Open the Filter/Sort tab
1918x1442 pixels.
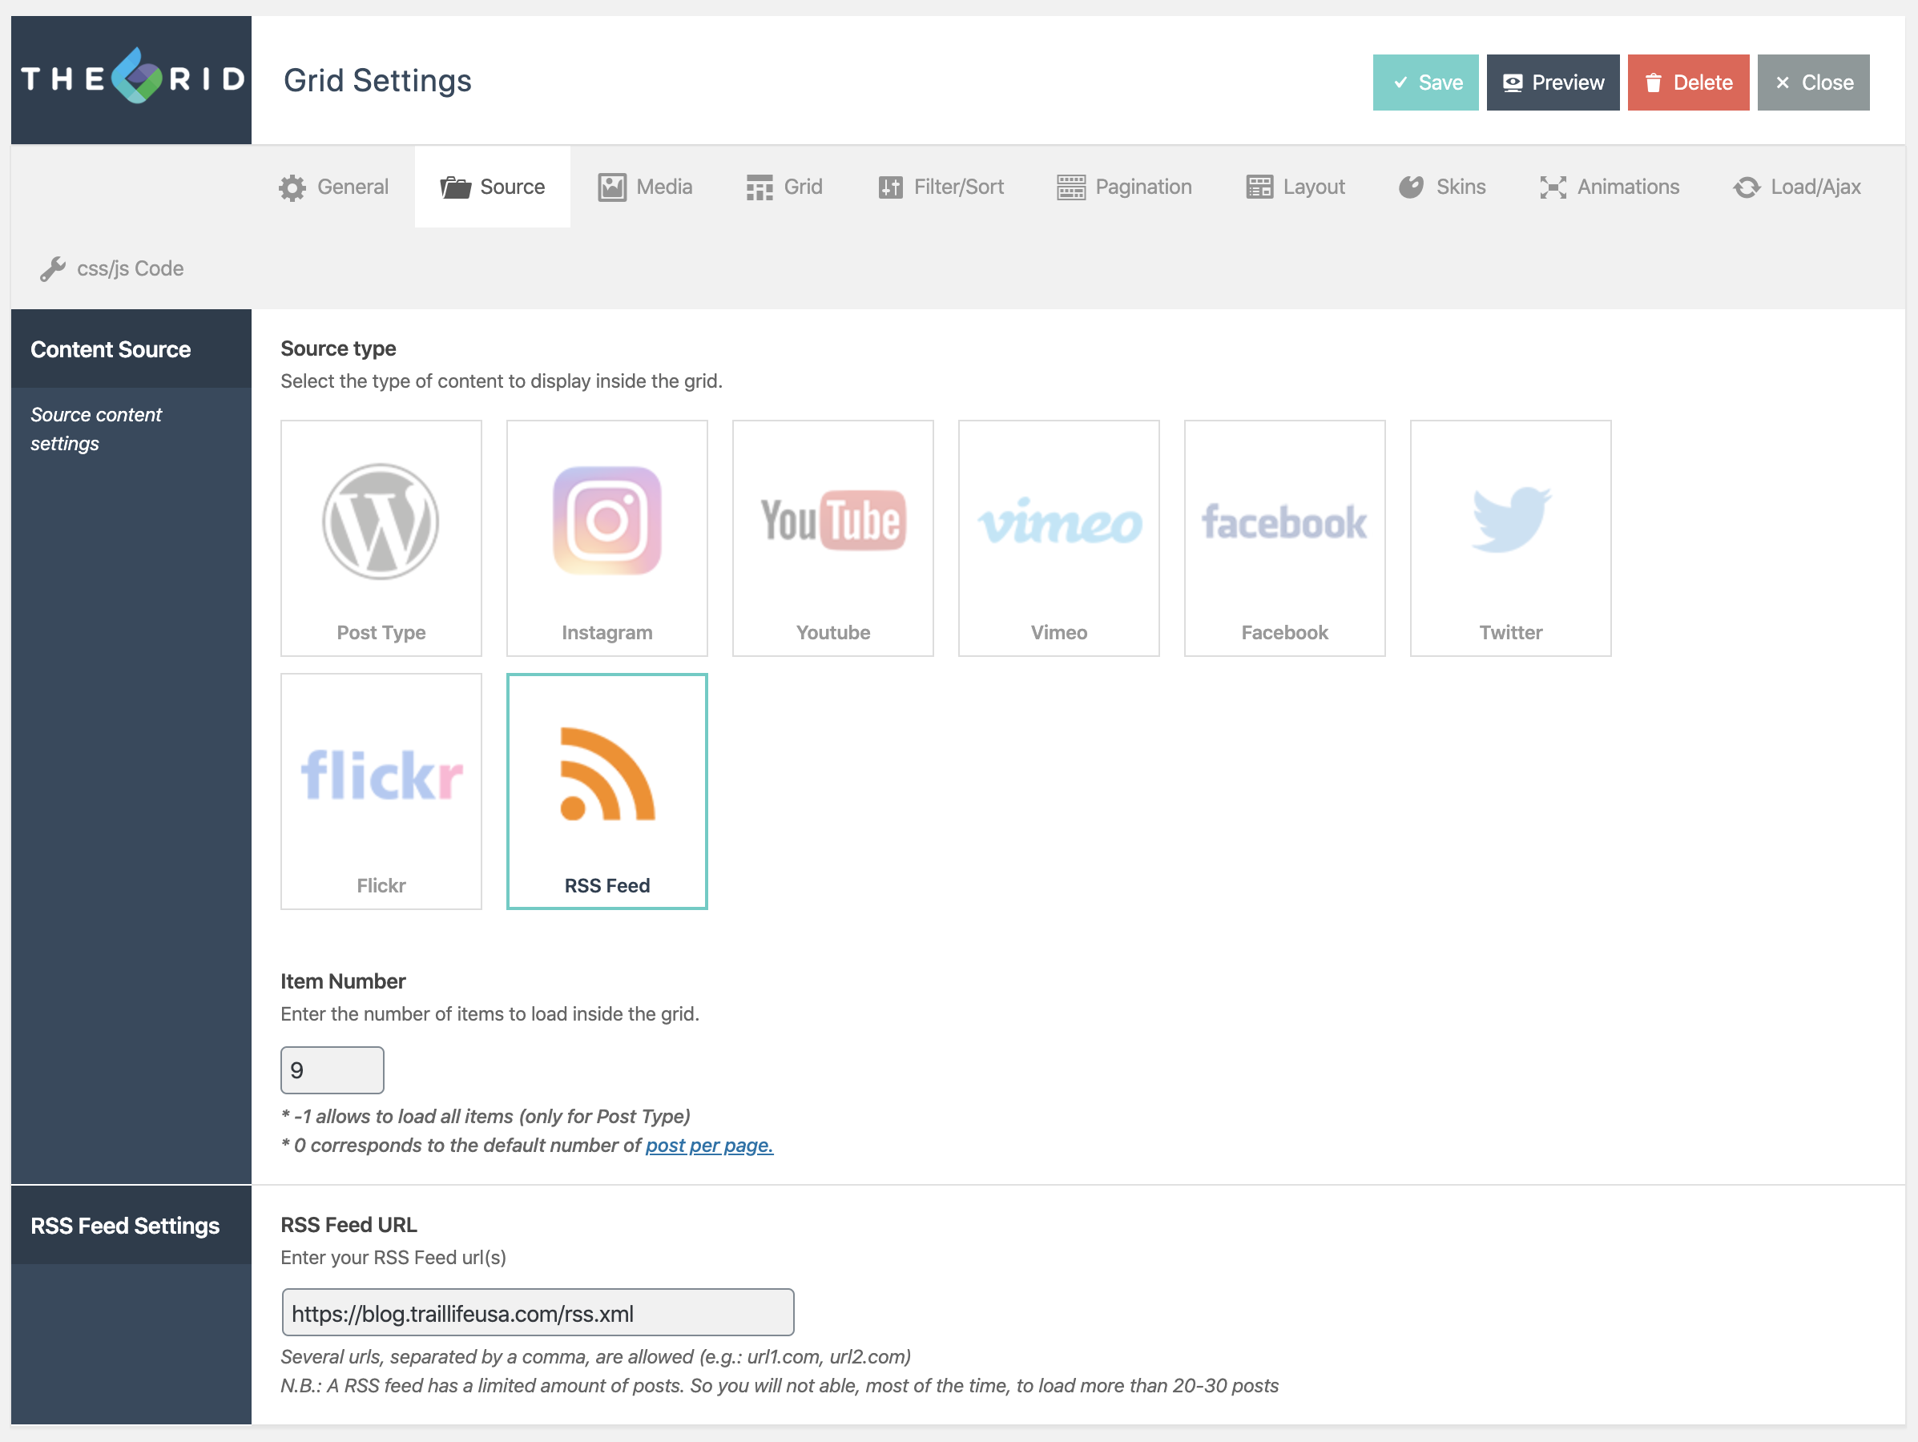[x=941, y=187]
